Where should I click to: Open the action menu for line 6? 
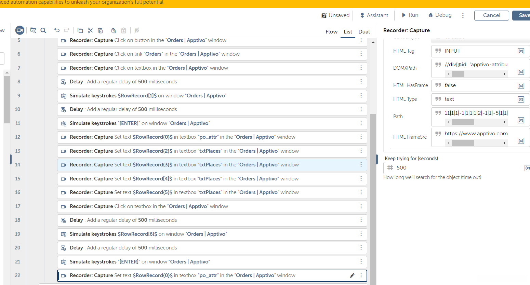tap(361, 54)
